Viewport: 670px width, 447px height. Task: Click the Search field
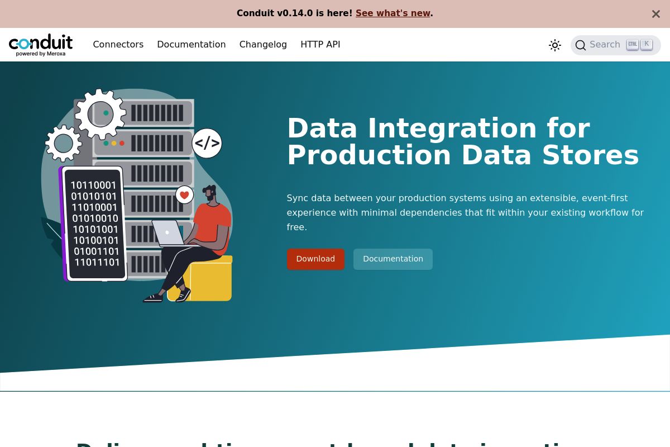[616, 45]
